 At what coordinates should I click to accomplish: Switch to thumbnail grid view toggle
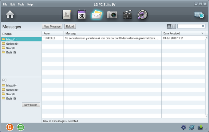(173, 27)
